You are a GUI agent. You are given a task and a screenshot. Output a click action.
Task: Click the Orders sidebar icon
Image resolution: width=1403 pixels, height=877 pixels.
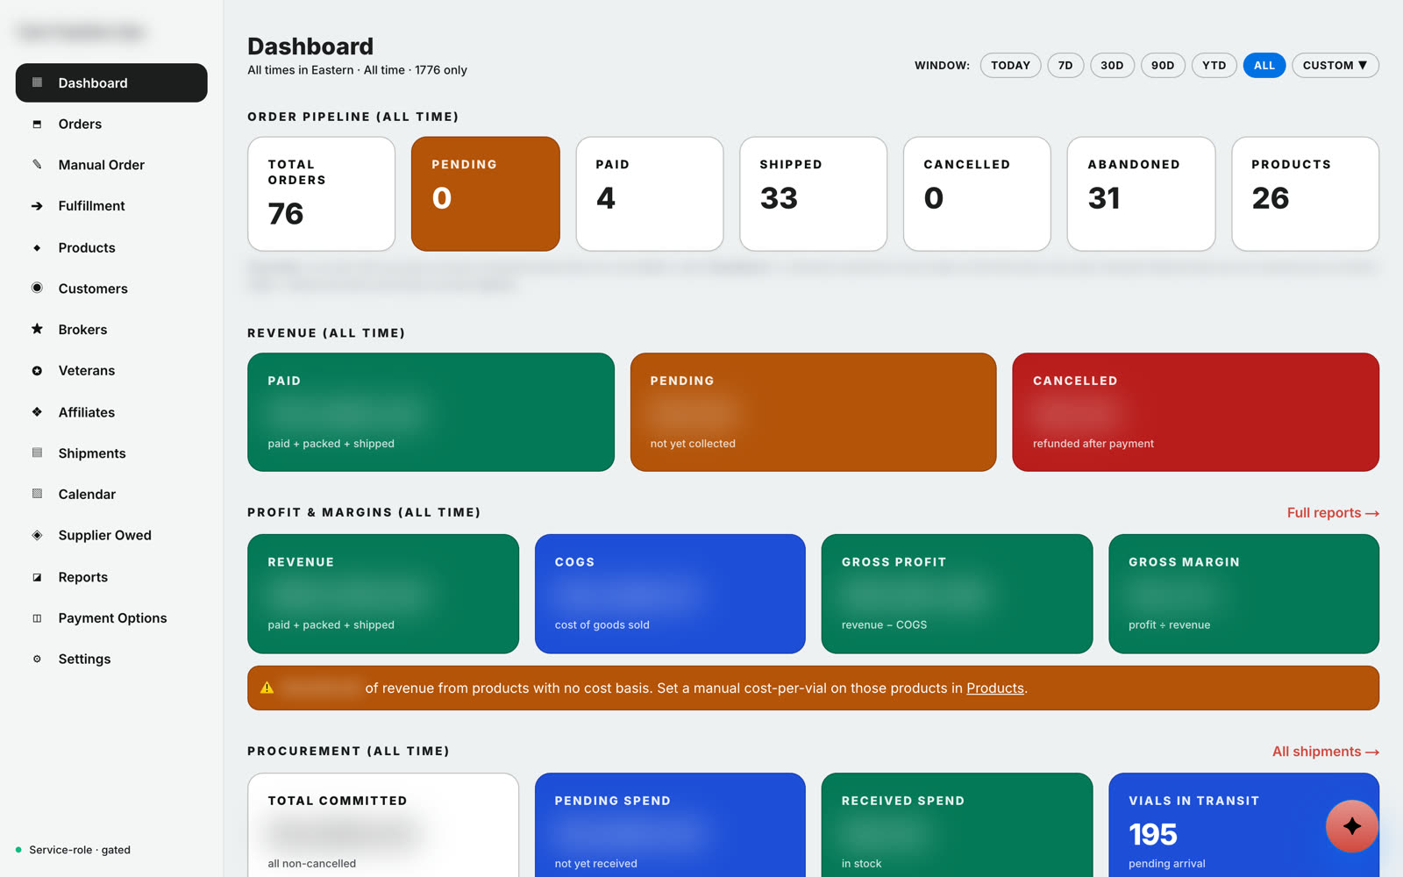click(37, 124)
